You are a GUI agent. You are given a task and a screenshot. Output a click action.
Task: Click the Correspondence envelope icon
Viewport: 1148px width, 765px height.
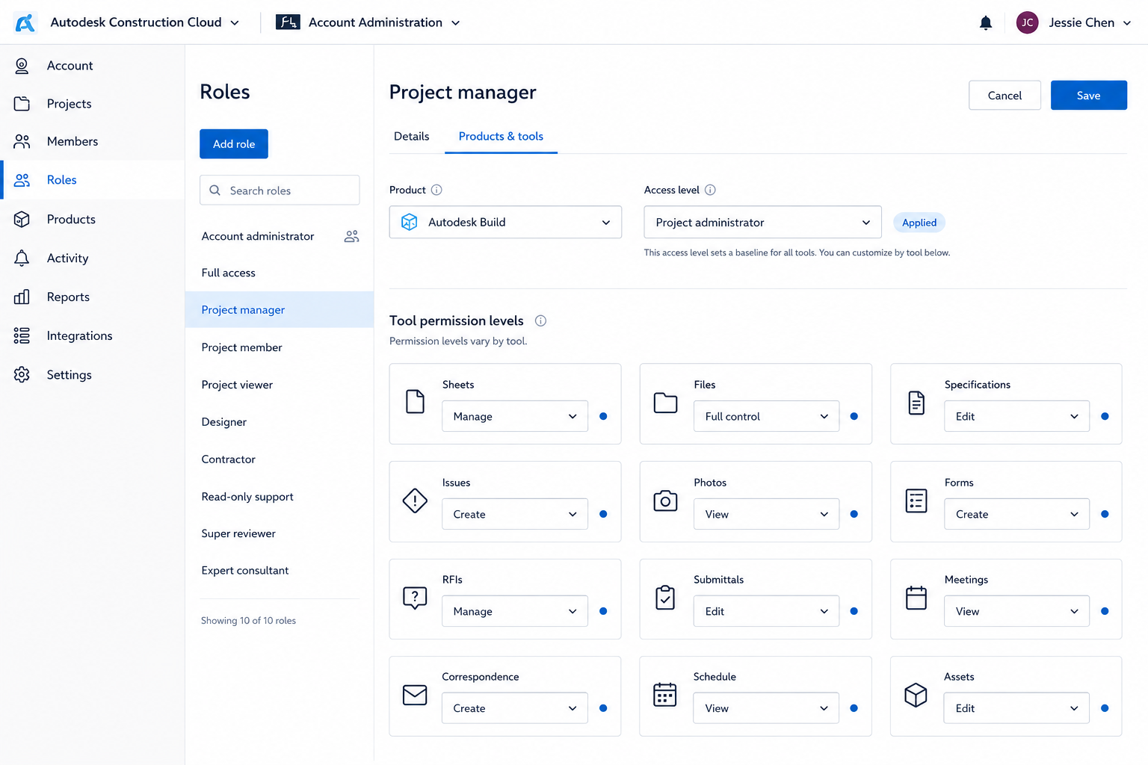click(x=415, y=695)
